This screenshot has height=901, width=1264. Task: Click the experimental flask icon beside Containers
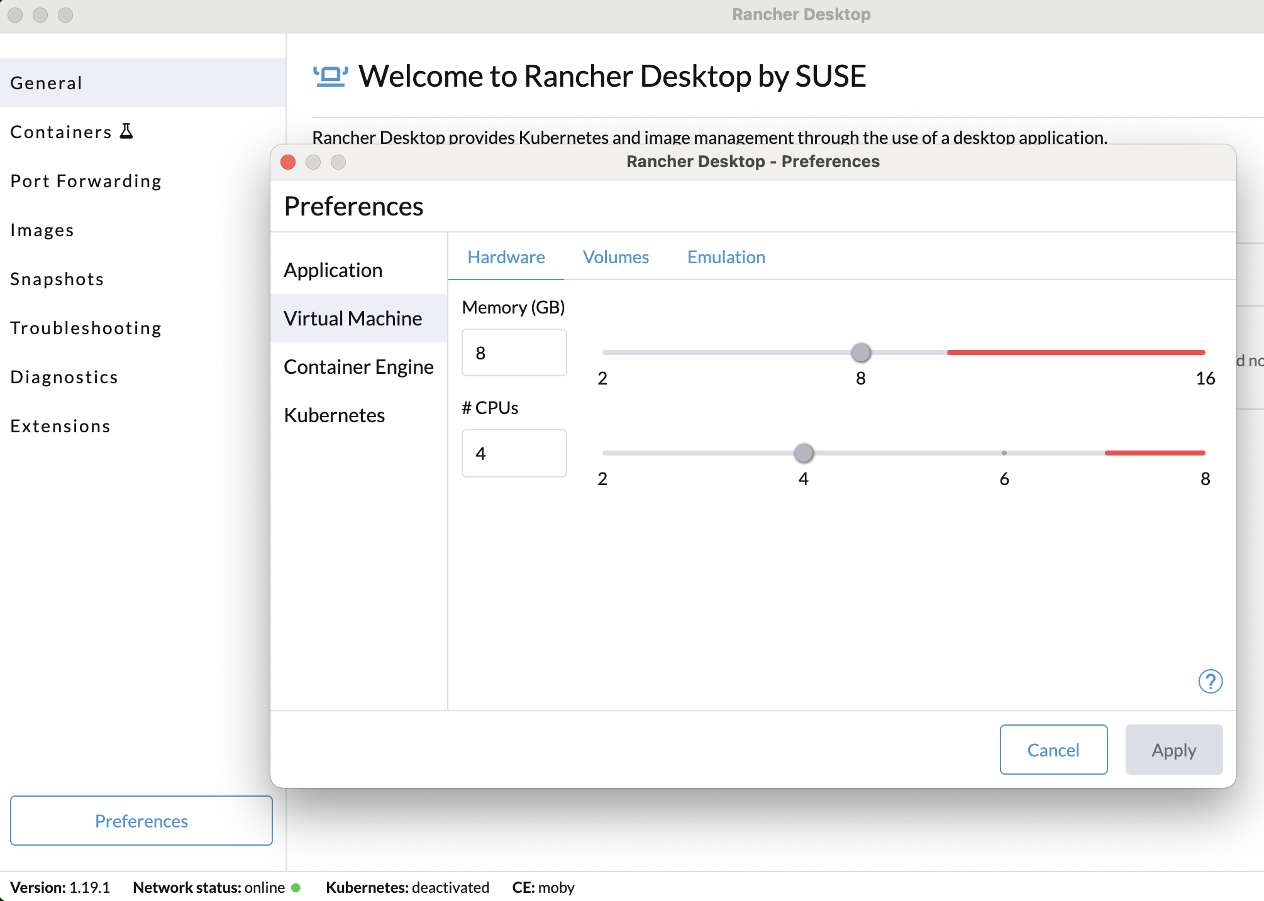[126, 131]
